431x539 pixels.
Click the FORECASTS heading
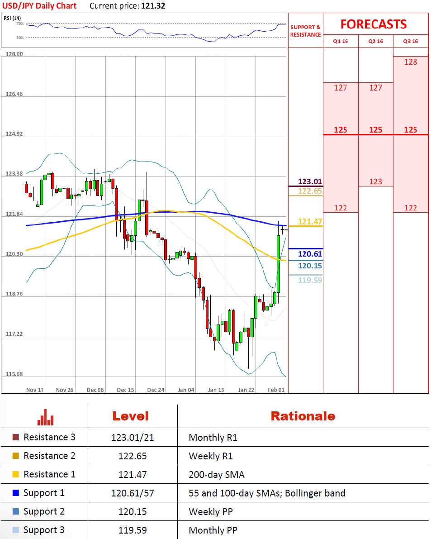(374, 24)
